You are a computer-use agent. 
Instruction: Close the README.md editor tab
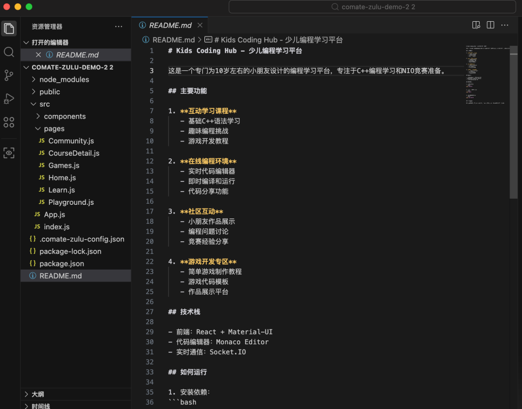pos(200,26)
